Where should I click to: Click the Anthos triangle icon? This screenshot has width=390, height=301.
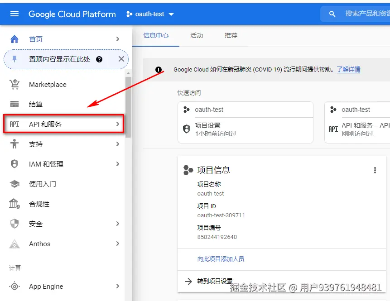click(14, 244)
